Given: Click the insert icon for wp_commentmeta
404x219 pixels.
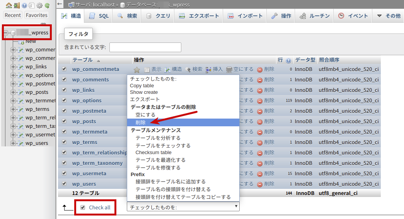Looking at the screenshot, I should coord(208,70).
